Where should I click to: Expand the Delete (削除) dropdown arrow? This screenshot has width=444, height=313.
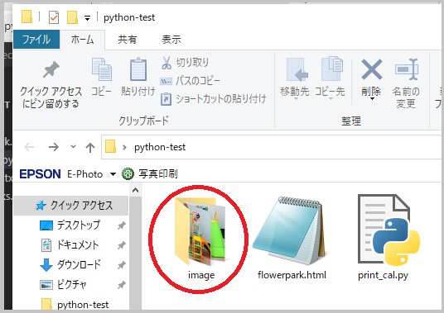click(x=372, y=99)
